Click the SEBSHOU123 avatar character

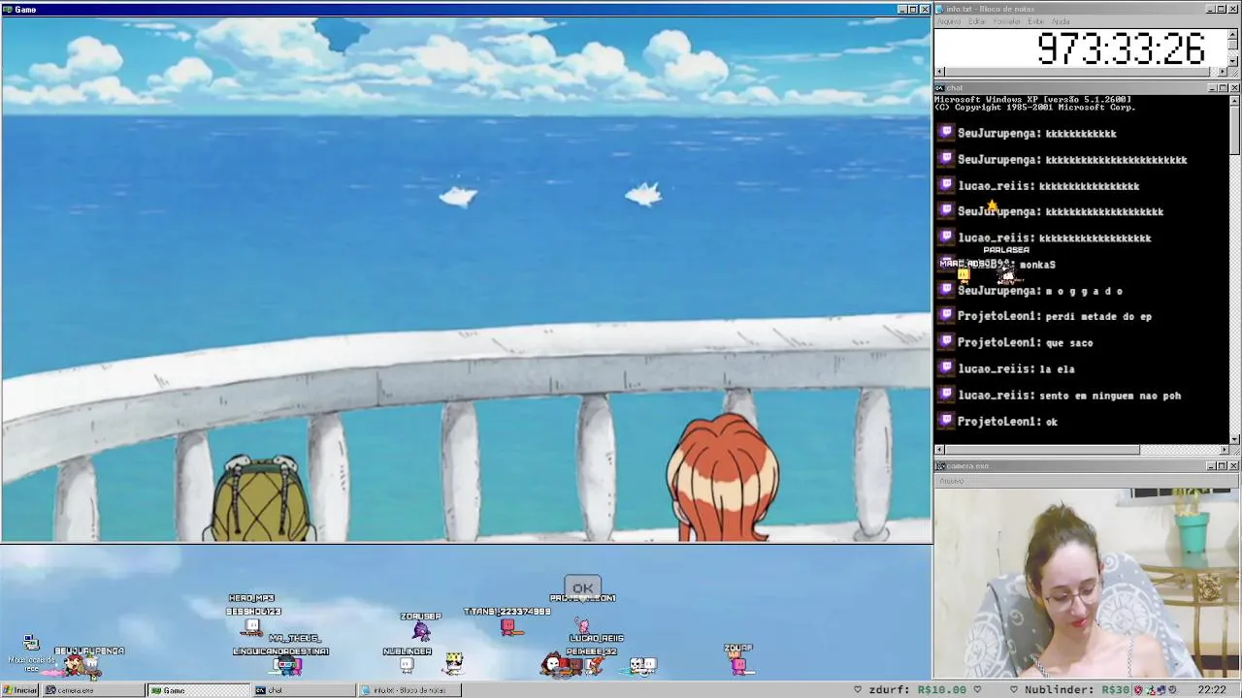coord(252,626)
